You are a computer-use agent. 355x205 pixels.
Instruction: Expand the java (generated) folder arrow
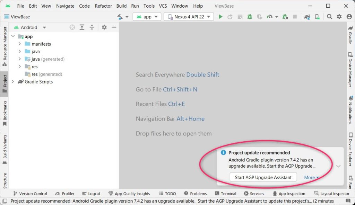point(20,59)
